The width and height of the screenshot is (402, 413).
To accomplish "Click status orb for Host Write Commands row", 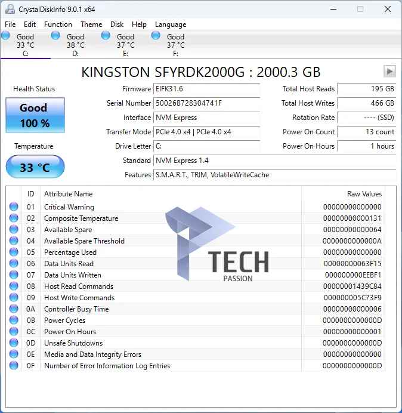I will [x=14, y=297].
